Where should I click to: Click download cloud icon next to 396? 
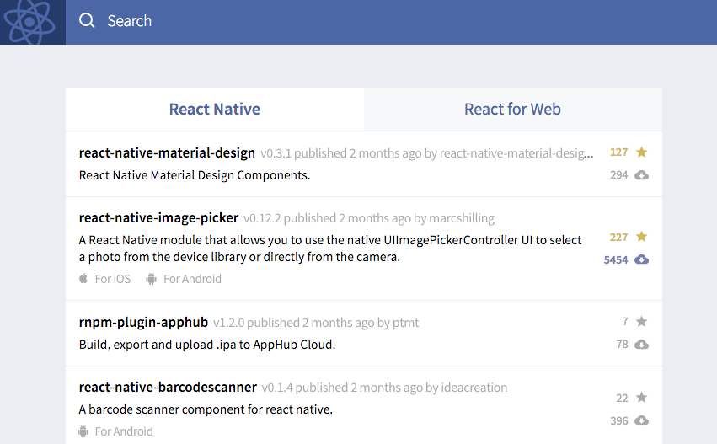[x=641, y=420]
